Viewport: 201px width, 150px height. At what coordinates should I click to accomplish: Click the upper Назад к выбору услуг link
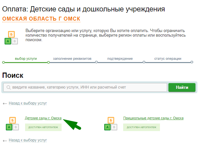tap(28, 103)
